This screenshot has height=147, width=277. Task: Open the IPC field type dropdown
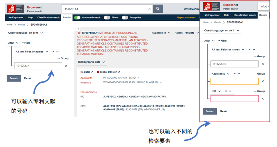pyautogui.click(x=216, y=91)
